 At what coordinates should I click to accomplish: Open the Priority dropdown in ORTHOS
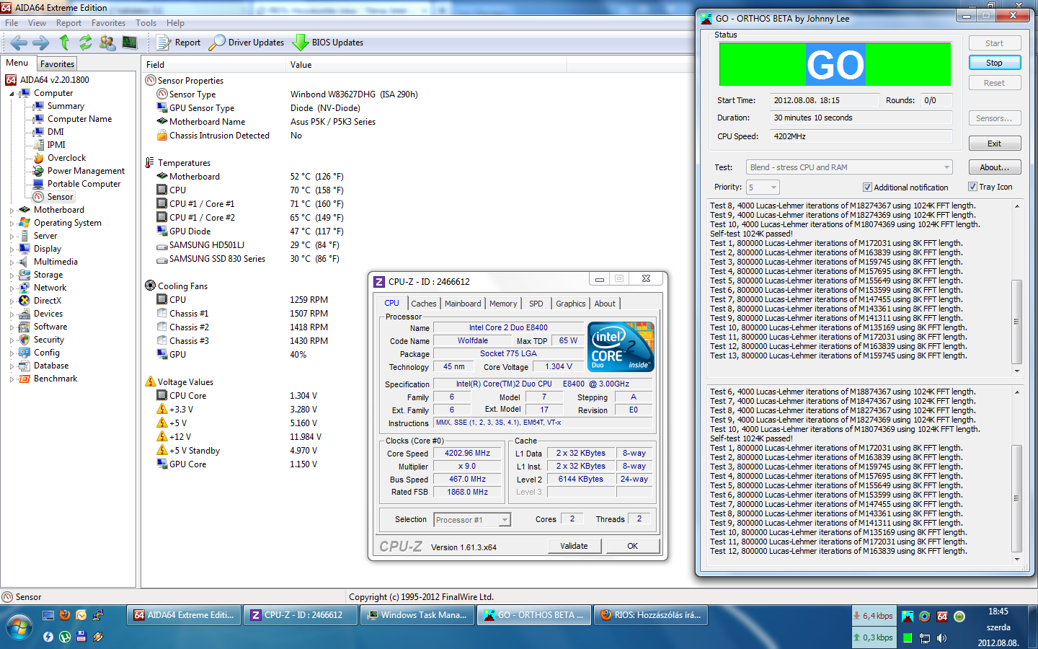point(763,187)
